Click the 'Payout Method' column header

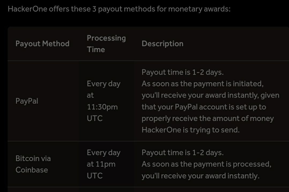[42, 44]
